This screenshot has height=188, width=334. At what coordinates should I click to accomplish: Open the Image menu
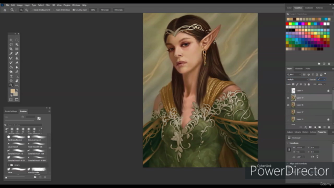[x=20, y=5]
